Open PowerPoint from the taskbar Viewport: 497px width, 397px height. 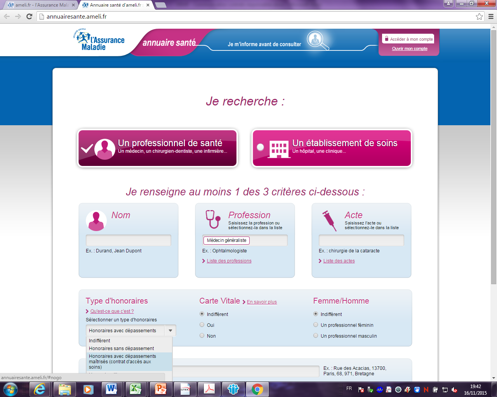pyautogui.click(x=160, y=389)
